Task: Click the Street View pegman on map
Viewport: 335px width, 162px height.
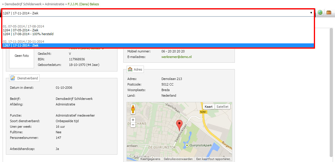Action: (x=133, y=109)
